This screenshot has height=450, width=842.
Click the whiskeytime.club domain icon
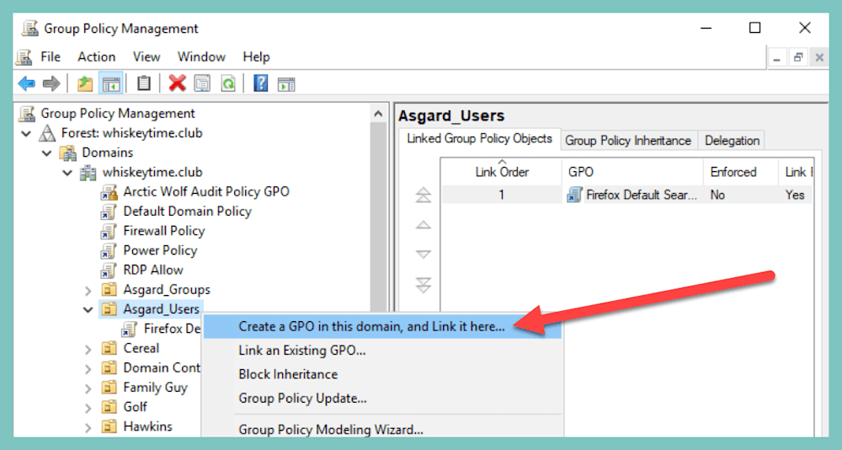pyautogui.click(x=88, y=173)
